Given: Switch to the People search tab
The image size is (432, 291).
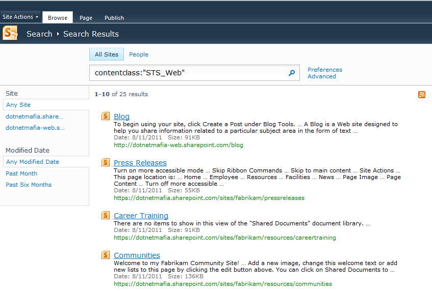Looking at the screenshot, I should (x=139, y=54).
